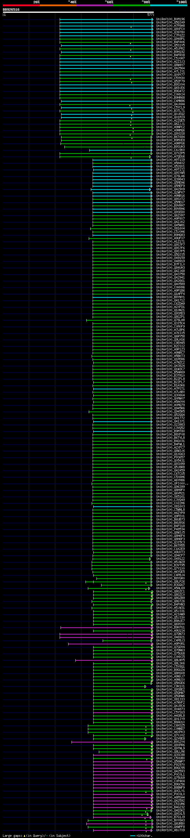Click the purple alignment bar for UniRef100_B9S2Y4

(x=113, y=742)
